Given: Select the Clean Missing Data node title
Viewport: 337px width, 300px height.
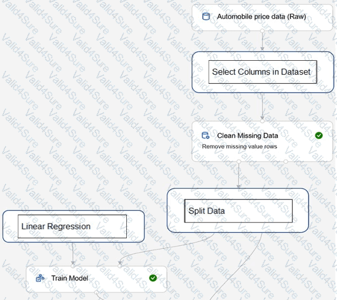Looking at the screenshot, I should pos(247,136).
